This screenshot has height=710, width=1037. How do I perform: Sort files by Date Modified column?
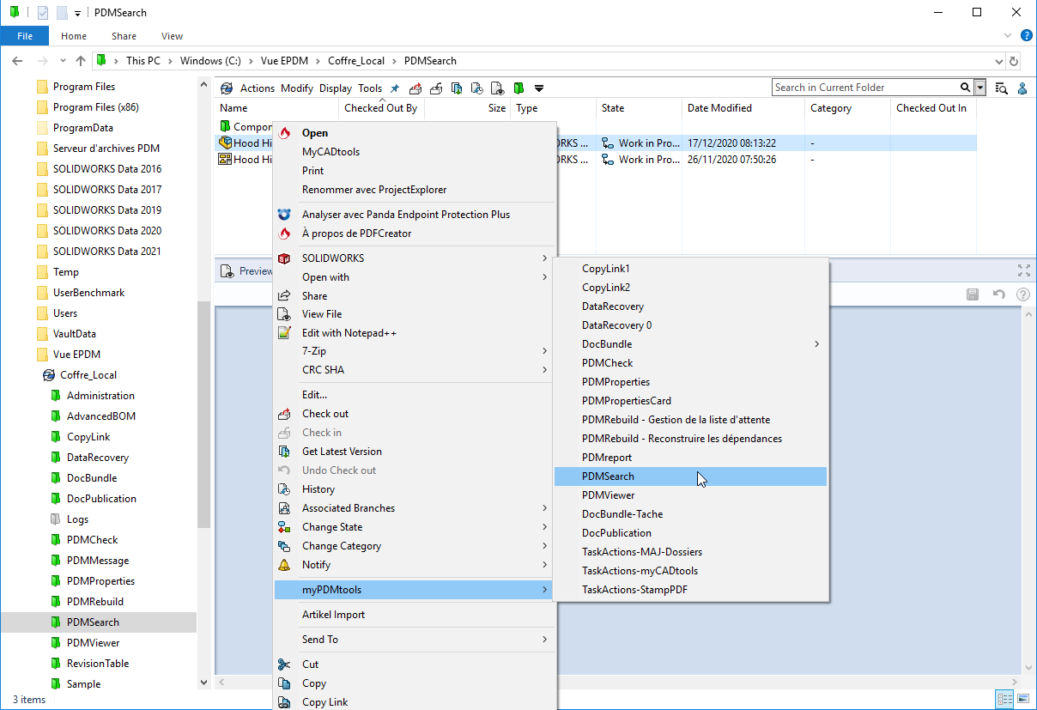(x=719, y=108)
